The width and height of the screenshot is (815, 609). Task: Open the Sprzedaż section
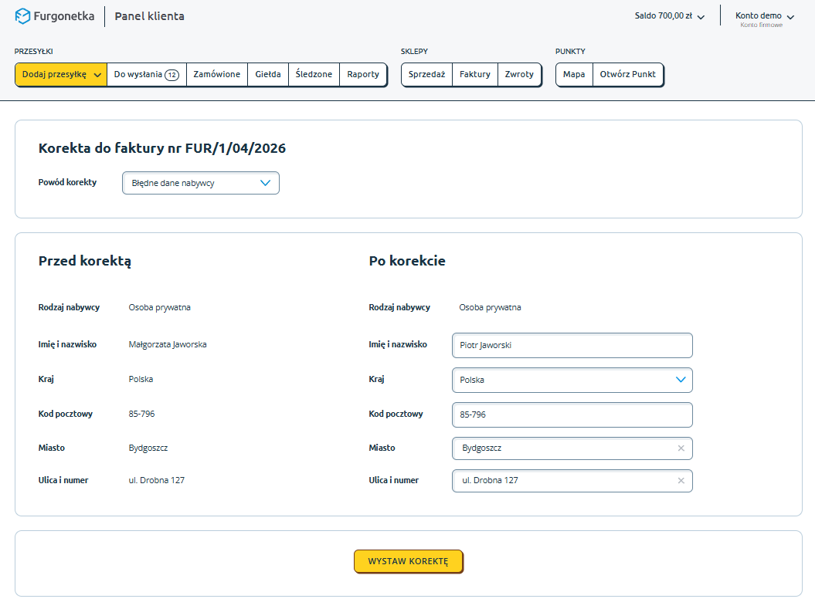coord(426,75)
